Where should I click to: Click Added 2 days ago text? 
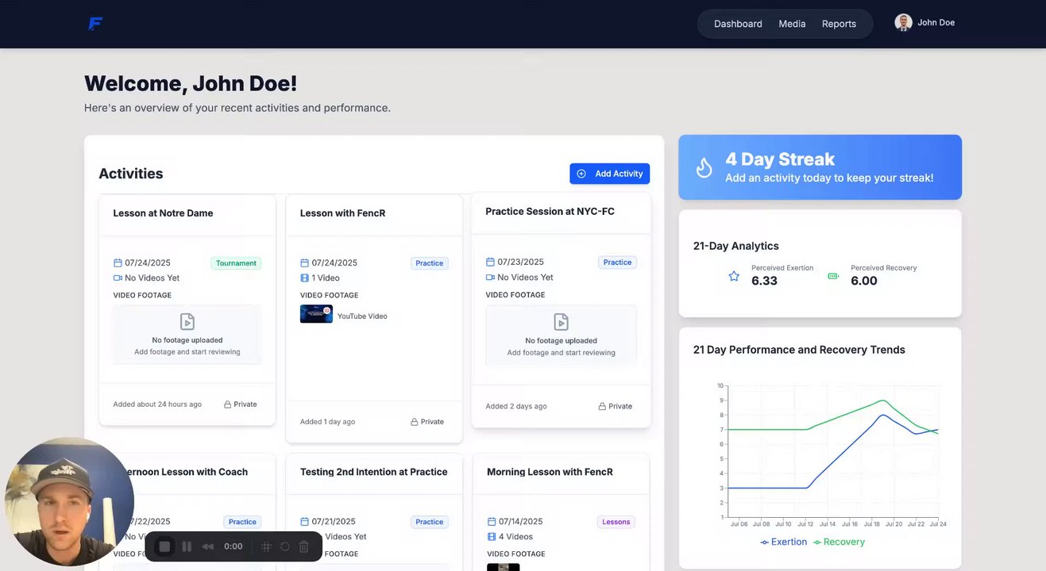516,406
